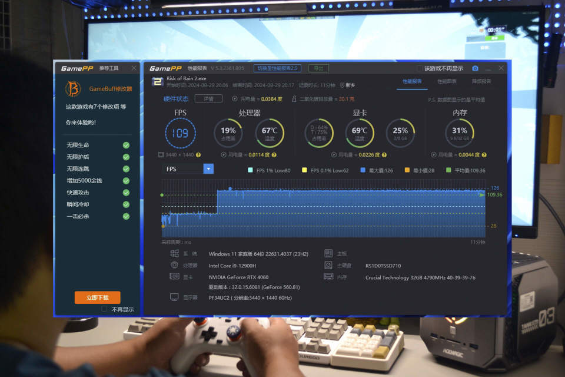Image resolution: width=565 pixels, height=377 pixels.
Task: Toggle the FPS 1% Low:80 legend series
Action: (x=269, y=170)
